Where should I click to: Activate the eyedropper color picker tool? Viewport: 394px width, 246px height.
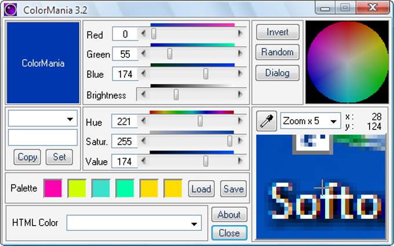(267, 121)
